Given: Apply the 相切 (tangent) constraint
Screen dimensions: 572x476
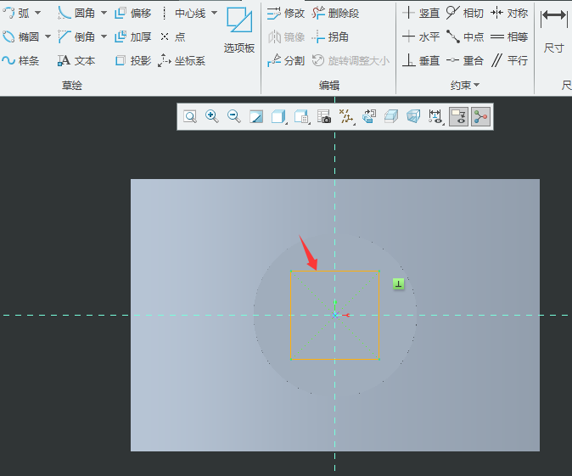Looking at the screenshot, I should [x=465, y=13].
